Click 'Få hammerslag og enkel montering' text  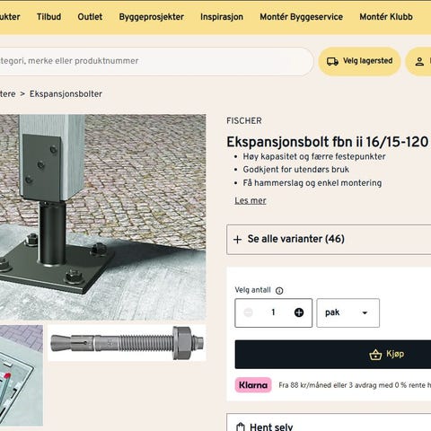312,183
